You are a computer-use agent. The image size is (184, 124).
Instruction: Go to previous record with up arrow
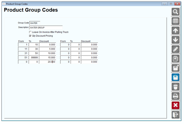[175, 30]
